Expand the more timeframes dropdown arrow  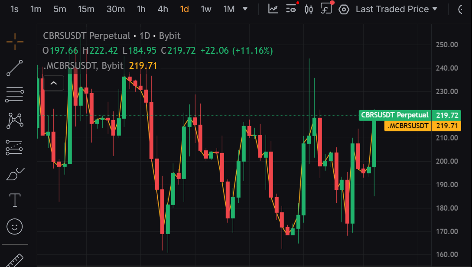(x=245, y=9)
